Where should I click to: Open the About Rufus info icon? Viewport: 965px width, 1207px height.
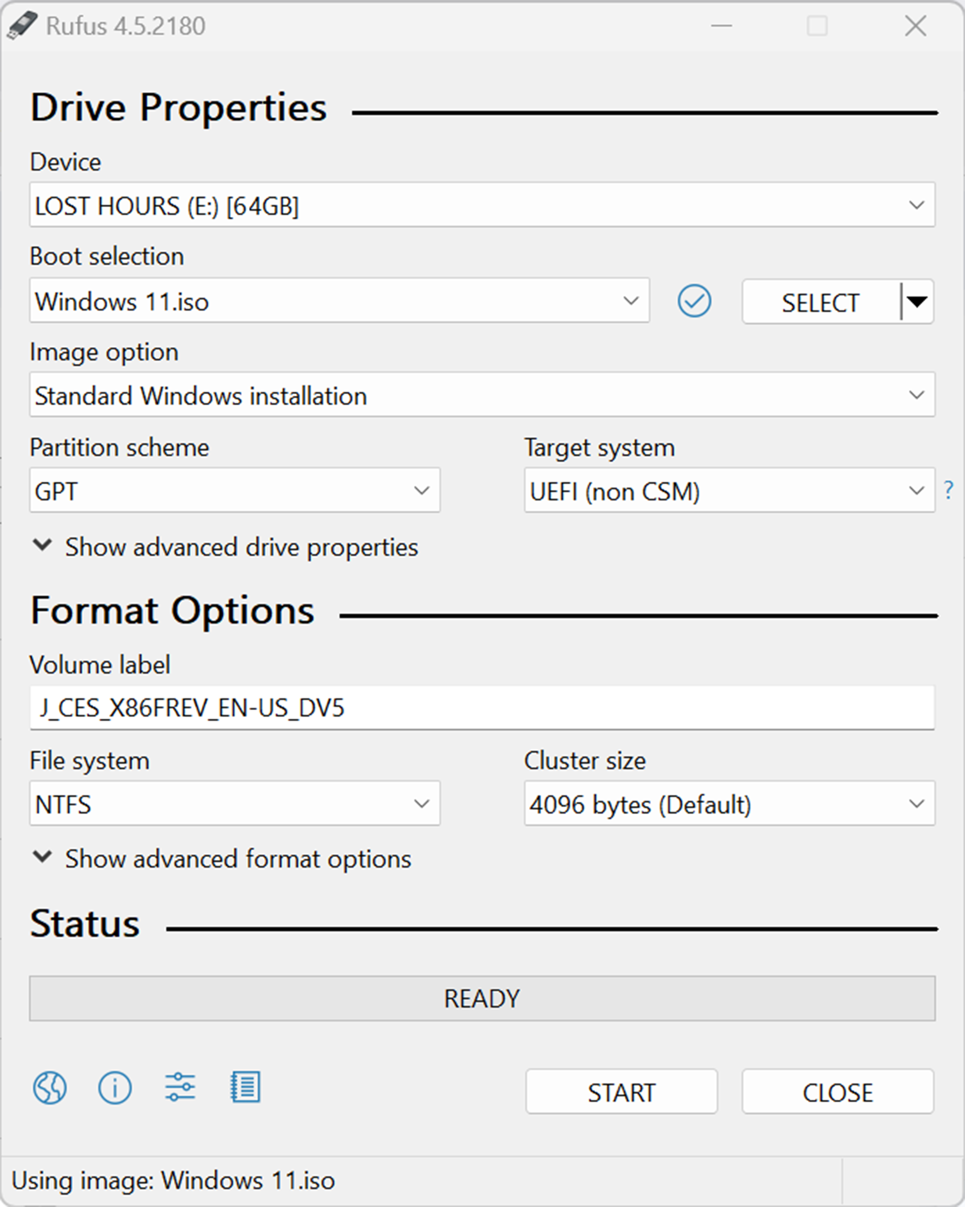[x=115, y=1088]
